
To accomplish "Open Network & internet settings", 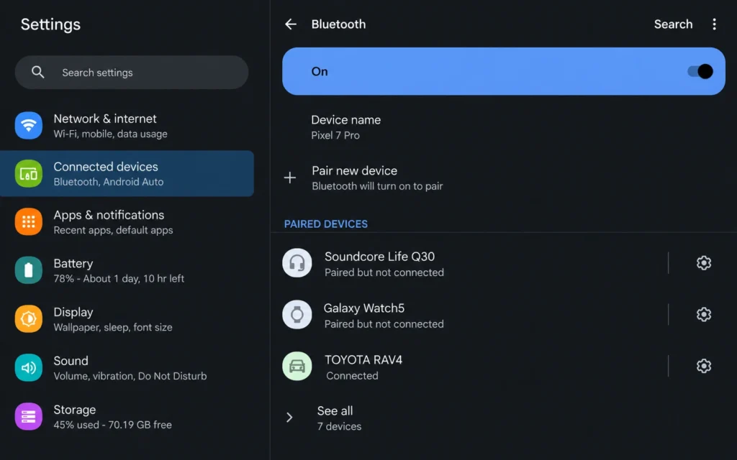I will (x=127, y=125).
